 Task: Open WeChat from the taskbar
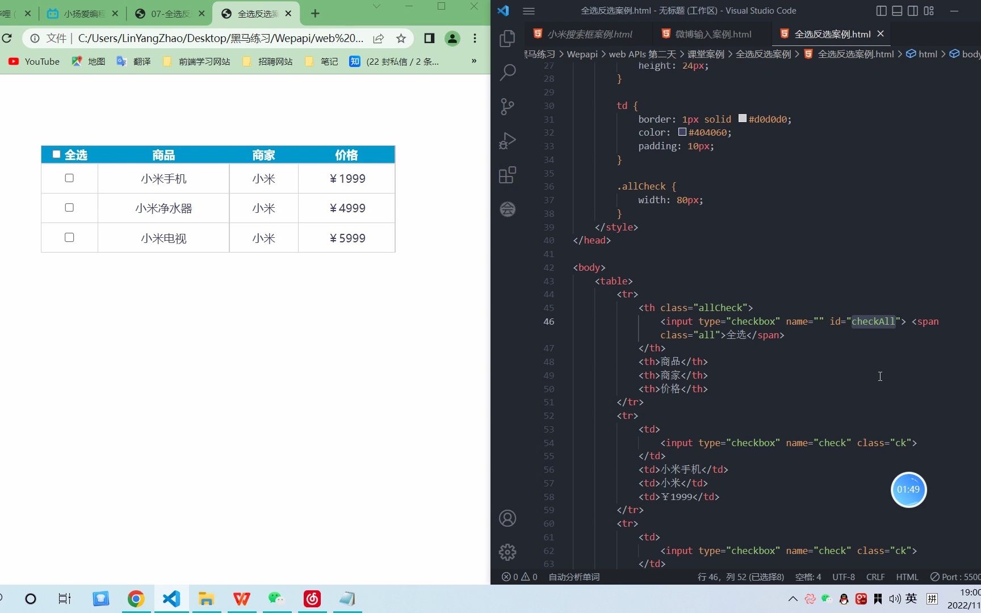coord(276,599)
